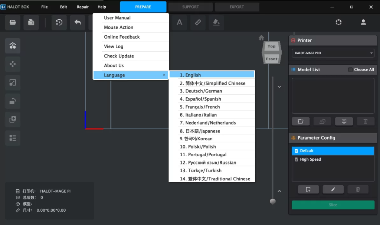Switch to the SUPPORT tab
The width and height of the screenshot is (380, 225).
pos(190,7)
